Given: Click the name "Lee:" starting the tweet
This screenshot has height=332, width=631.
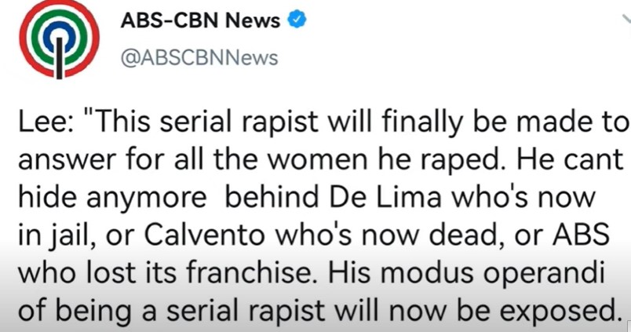Looking at the screenshot, I should coord(45,121).
